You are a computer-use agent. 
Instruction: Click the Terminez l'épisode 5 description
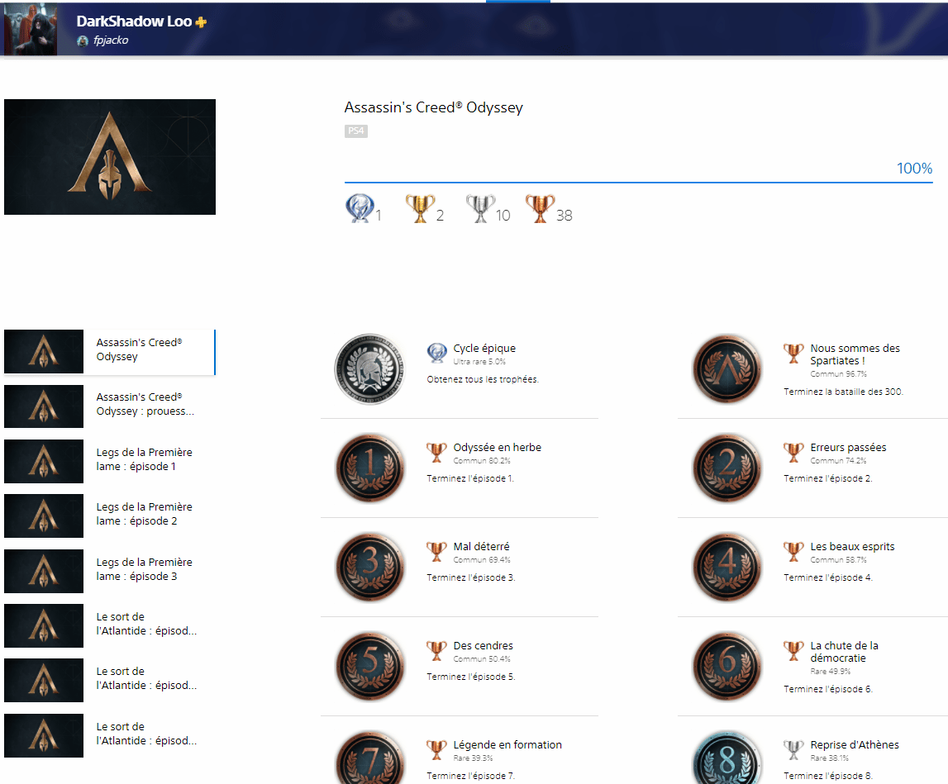point(471,677)
